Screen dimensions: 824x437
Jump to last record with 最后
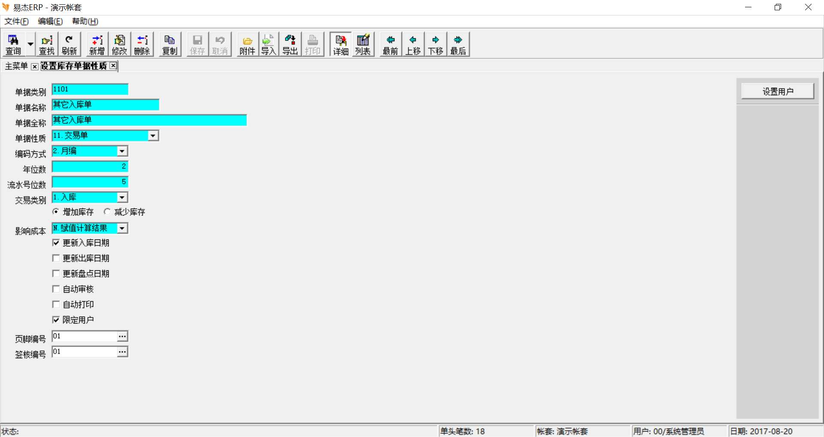click(458, 44)
